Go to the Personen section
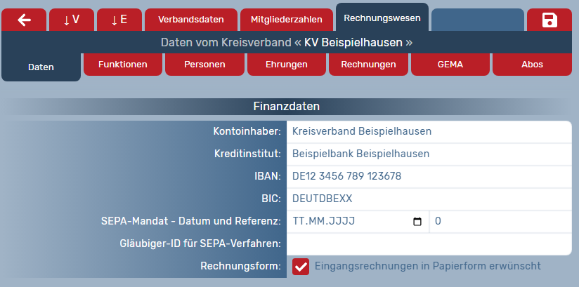The width and height of the screenshot is (579, 287). click(x=204, y=65)
